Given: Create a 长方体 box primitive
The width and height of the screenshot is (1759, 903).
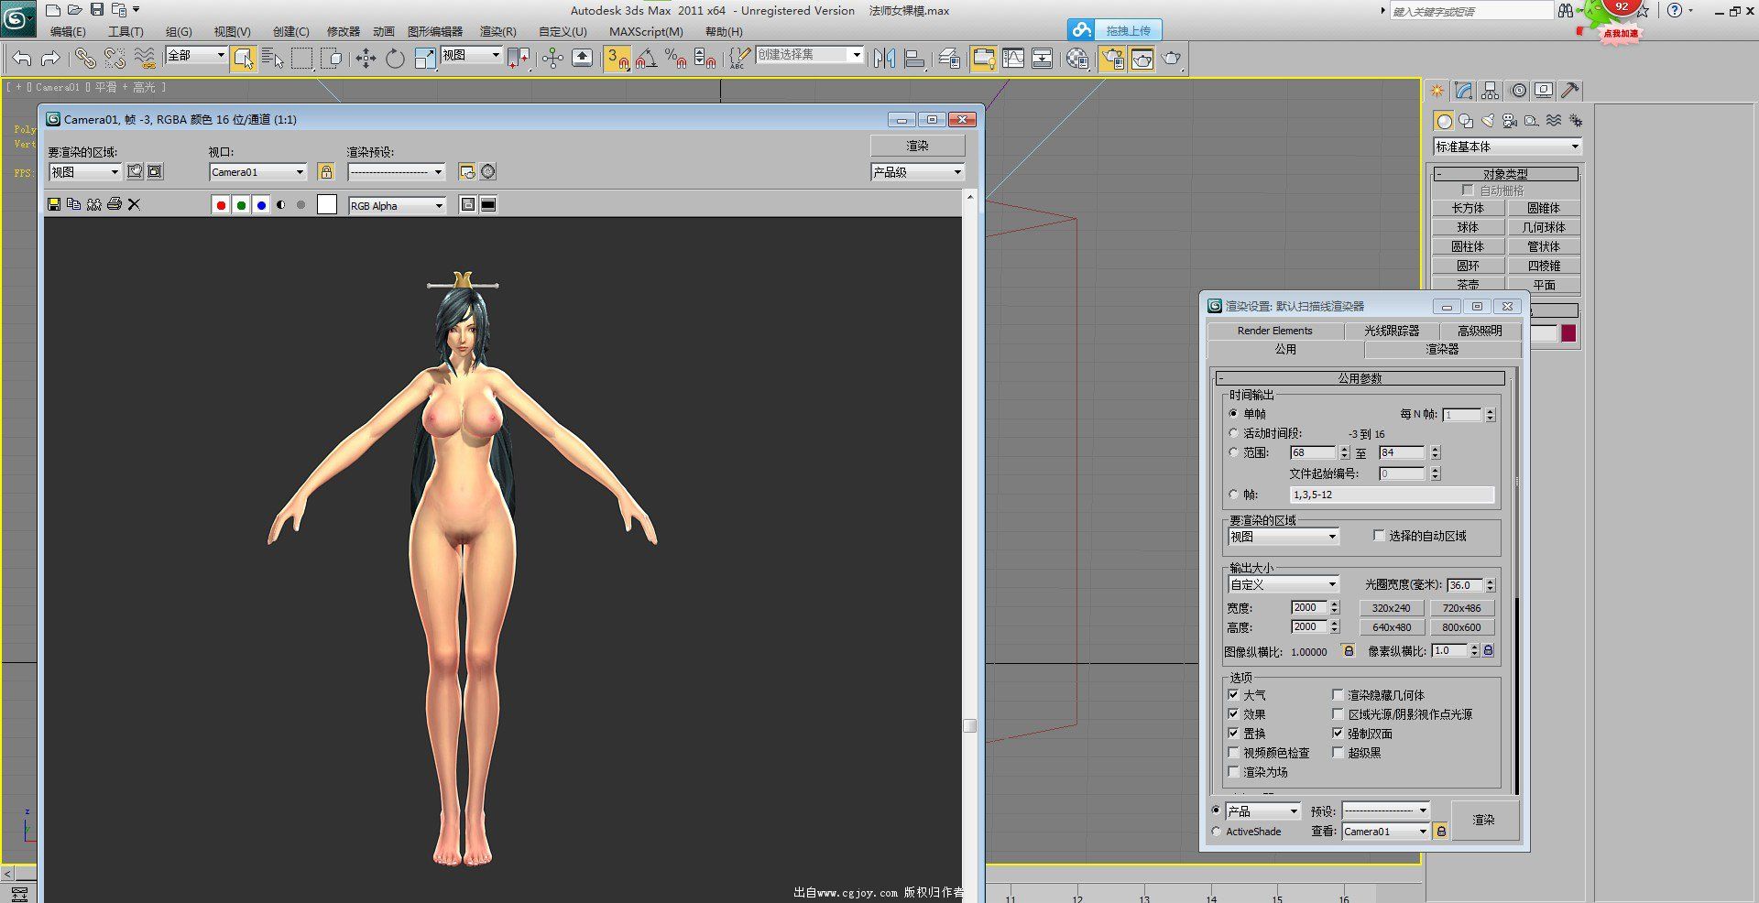Looking at the screenshot, I should coord(1468,209).
